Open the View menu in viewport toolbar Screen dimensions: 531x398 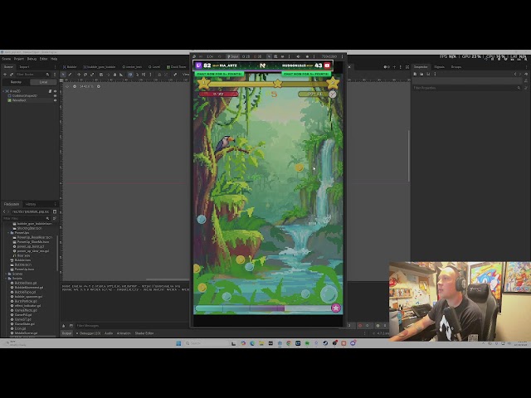coord(186,75)
